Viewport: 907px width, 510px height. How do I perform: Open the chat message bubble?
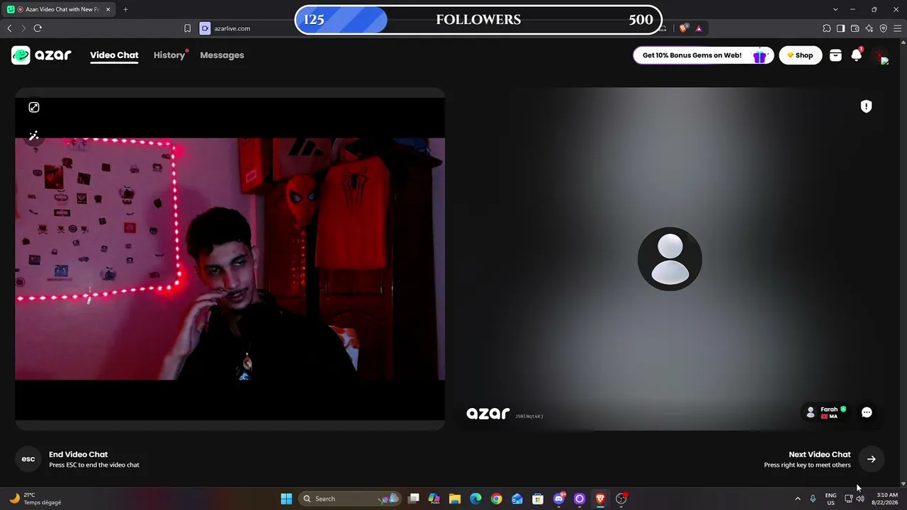point(867,412)
